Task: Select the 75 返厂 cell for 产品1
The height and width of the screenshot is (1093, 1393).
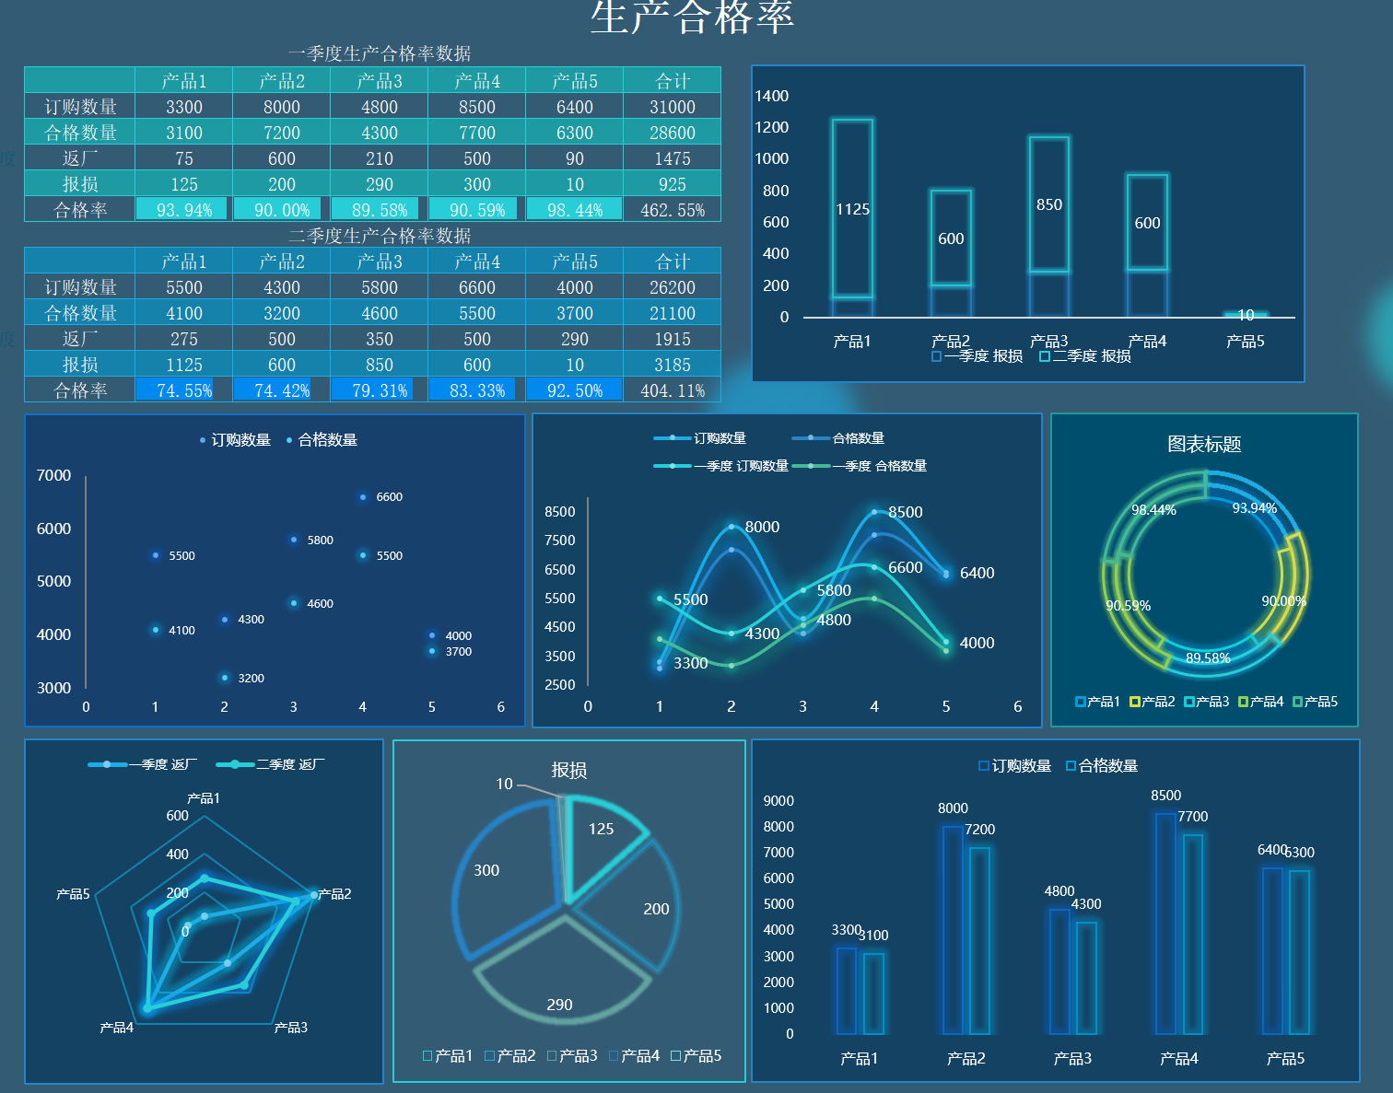Action: tap(184, 158)
